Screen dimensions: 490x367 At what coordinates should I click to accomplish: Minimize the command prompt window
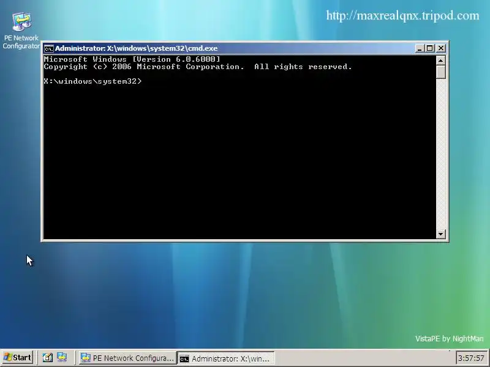click(420, 48)
